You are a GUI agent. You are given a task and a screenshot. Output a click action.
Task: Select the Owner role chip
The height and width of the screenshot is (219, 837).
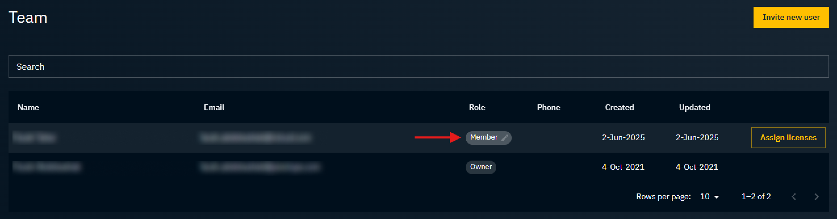tap(481, 167)
